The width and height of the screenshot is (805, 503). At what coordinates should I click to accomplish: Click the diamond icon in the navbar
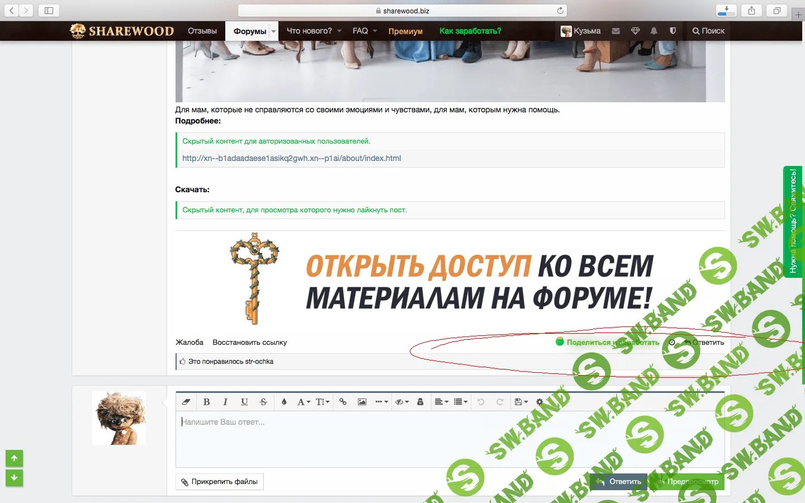[635, 31]
